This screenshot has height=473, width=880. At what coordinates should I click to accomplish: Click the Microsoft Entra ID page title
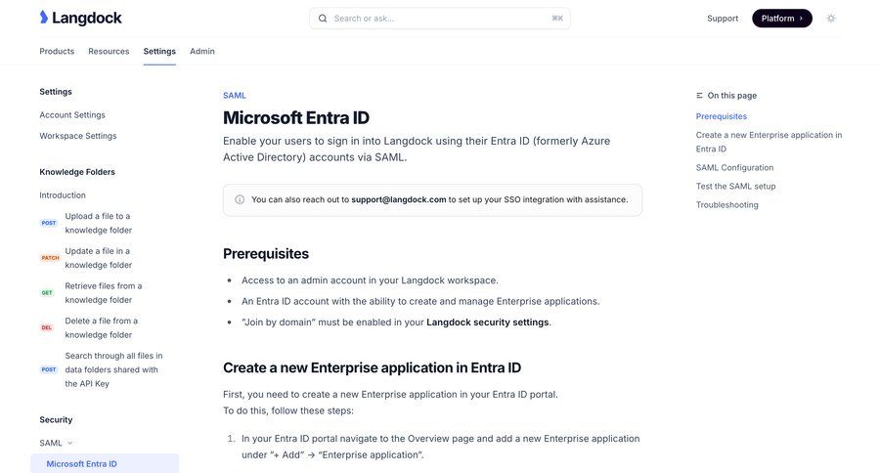pyautogui.click(x=296, y=118)
